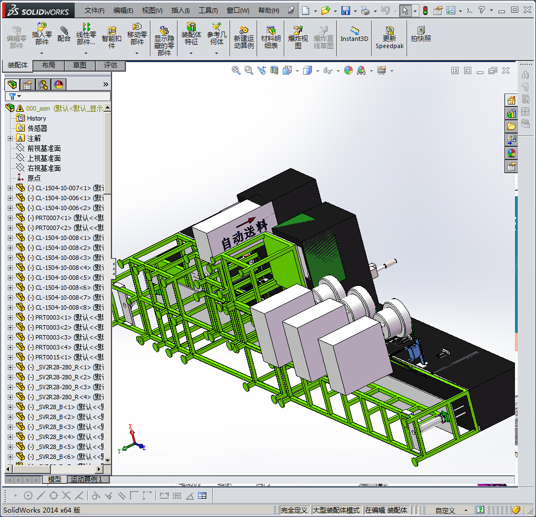Screen dimensions: 536x517
Task: Click Zoom to Fit icon
Action: click(236, 70)
